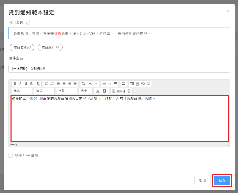Click the 信件主旨 subject input field
Viewport: 238px width, 193px height.
click(x=119, y=69)
